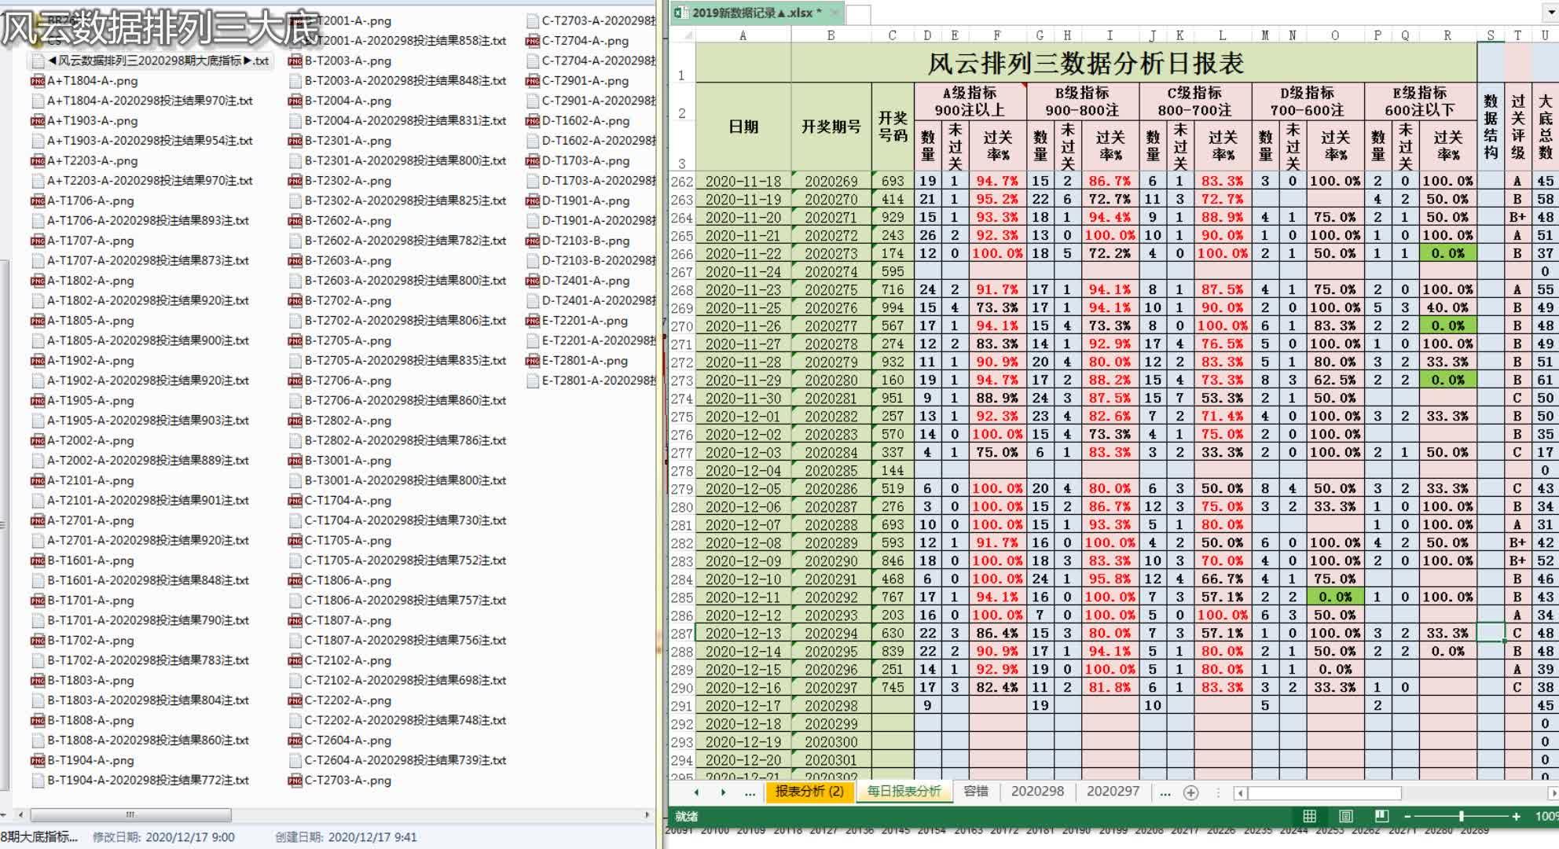
Task: Select the A+T2203-A-.png file
Action: [84, 160]
